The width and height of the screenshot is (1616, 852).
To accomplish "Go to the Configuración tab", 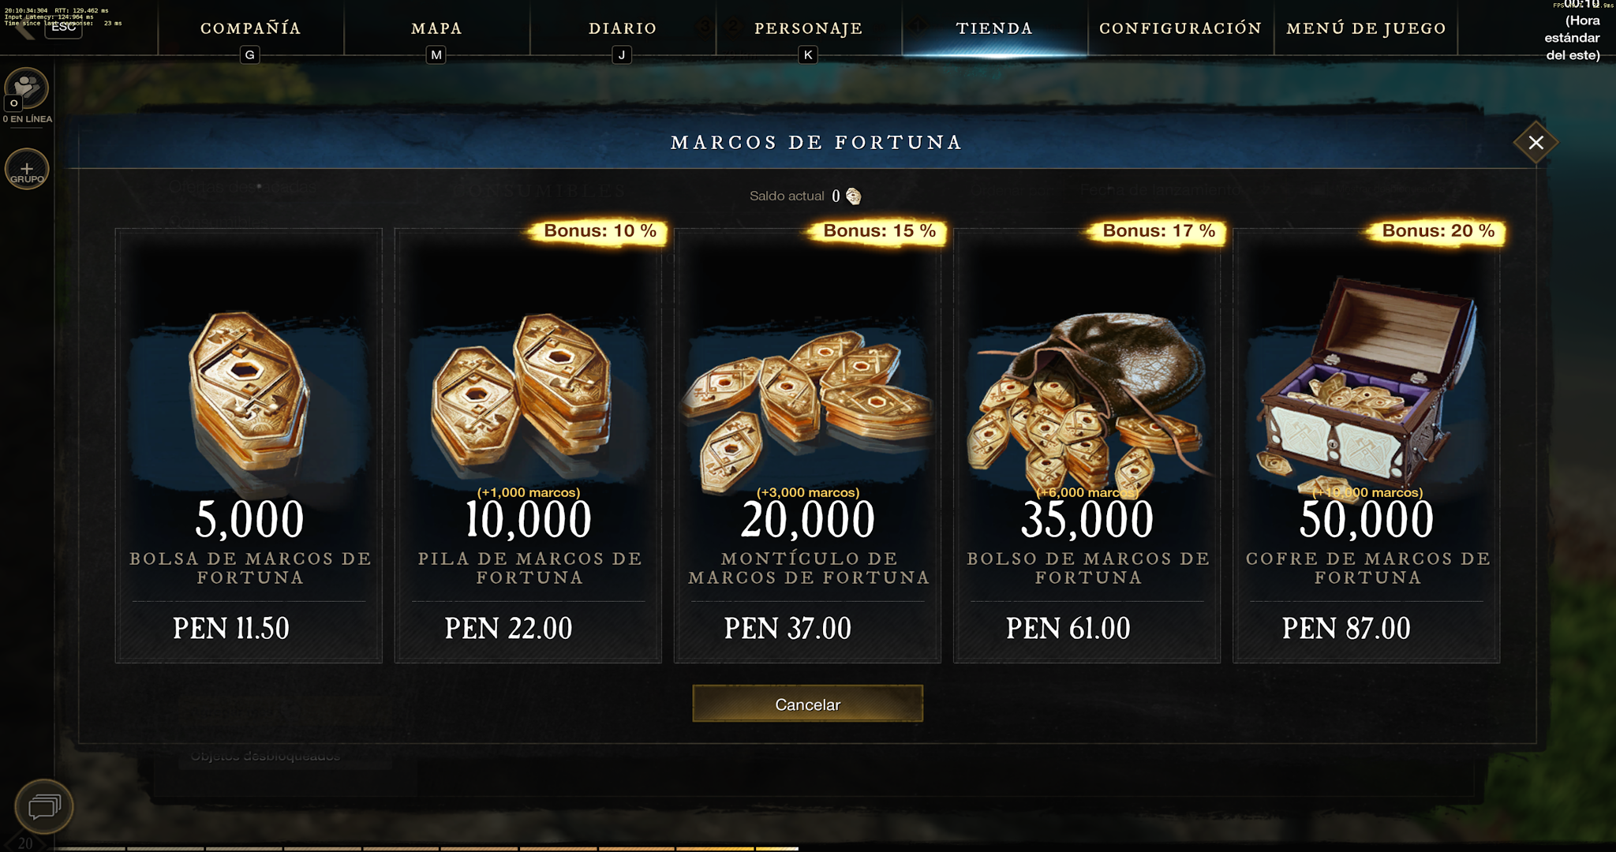I will (x=1180, y=28).
